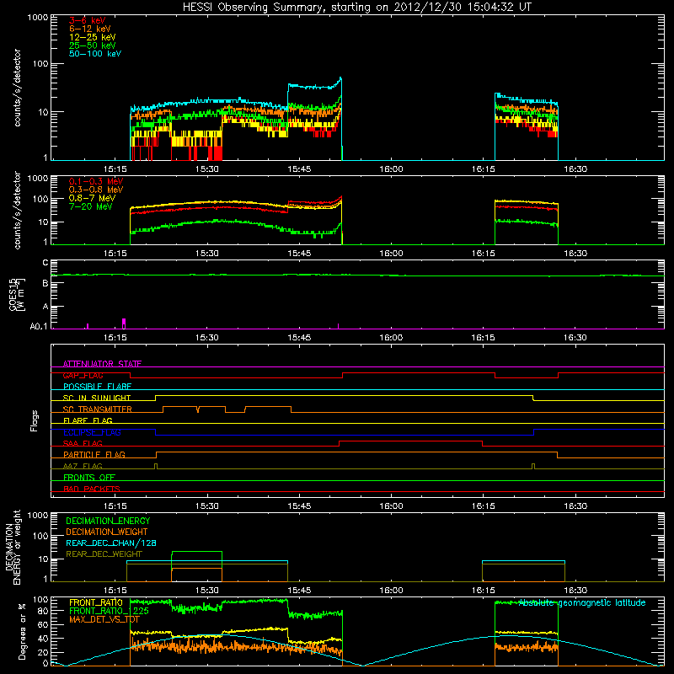The height and width of the screenshot is (674, 674).
Task: Pick the SC_TRANSMITTER flag label
Action: (x=98, y=409)
